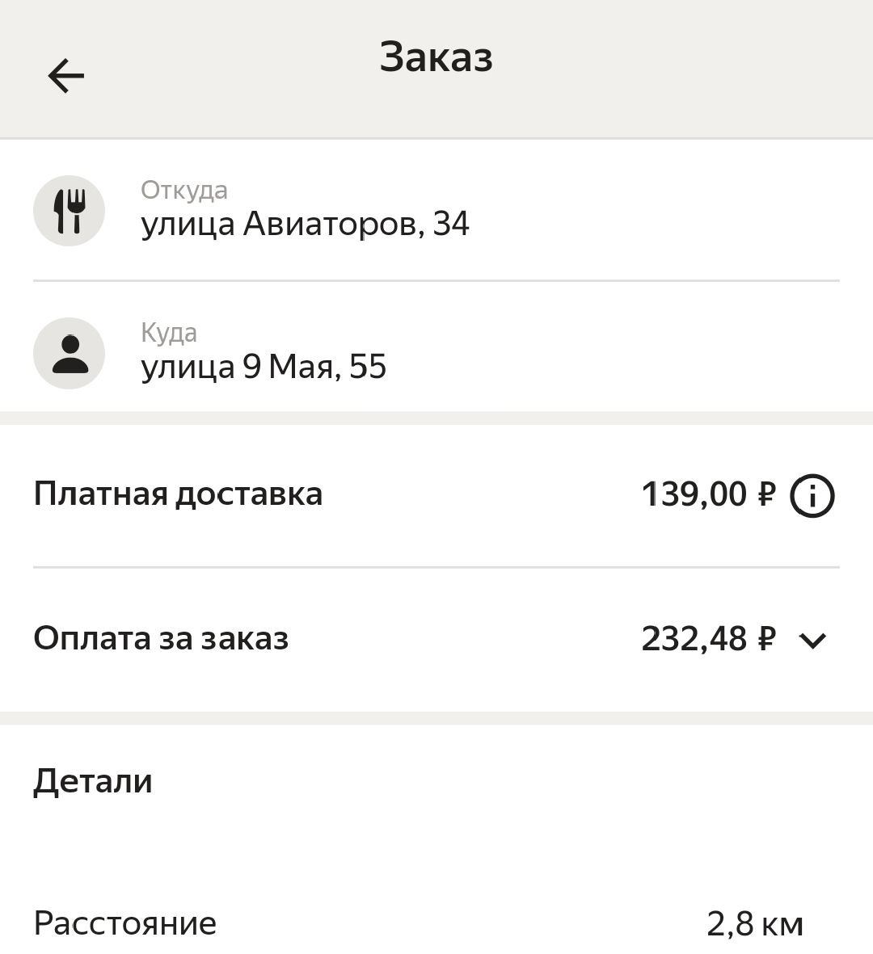873x954 pixels.
Task: Tap the back arrow icon
Action: 66,76
